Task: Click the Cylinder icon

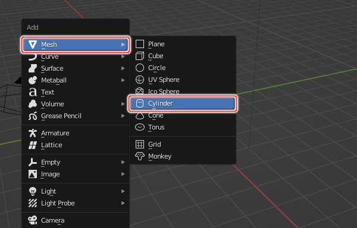Action: 140,103
